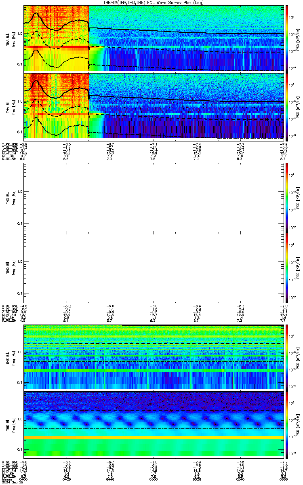Click the PSD color bar beside THA B⊥
303x485 pixels.
coord(286,38)
